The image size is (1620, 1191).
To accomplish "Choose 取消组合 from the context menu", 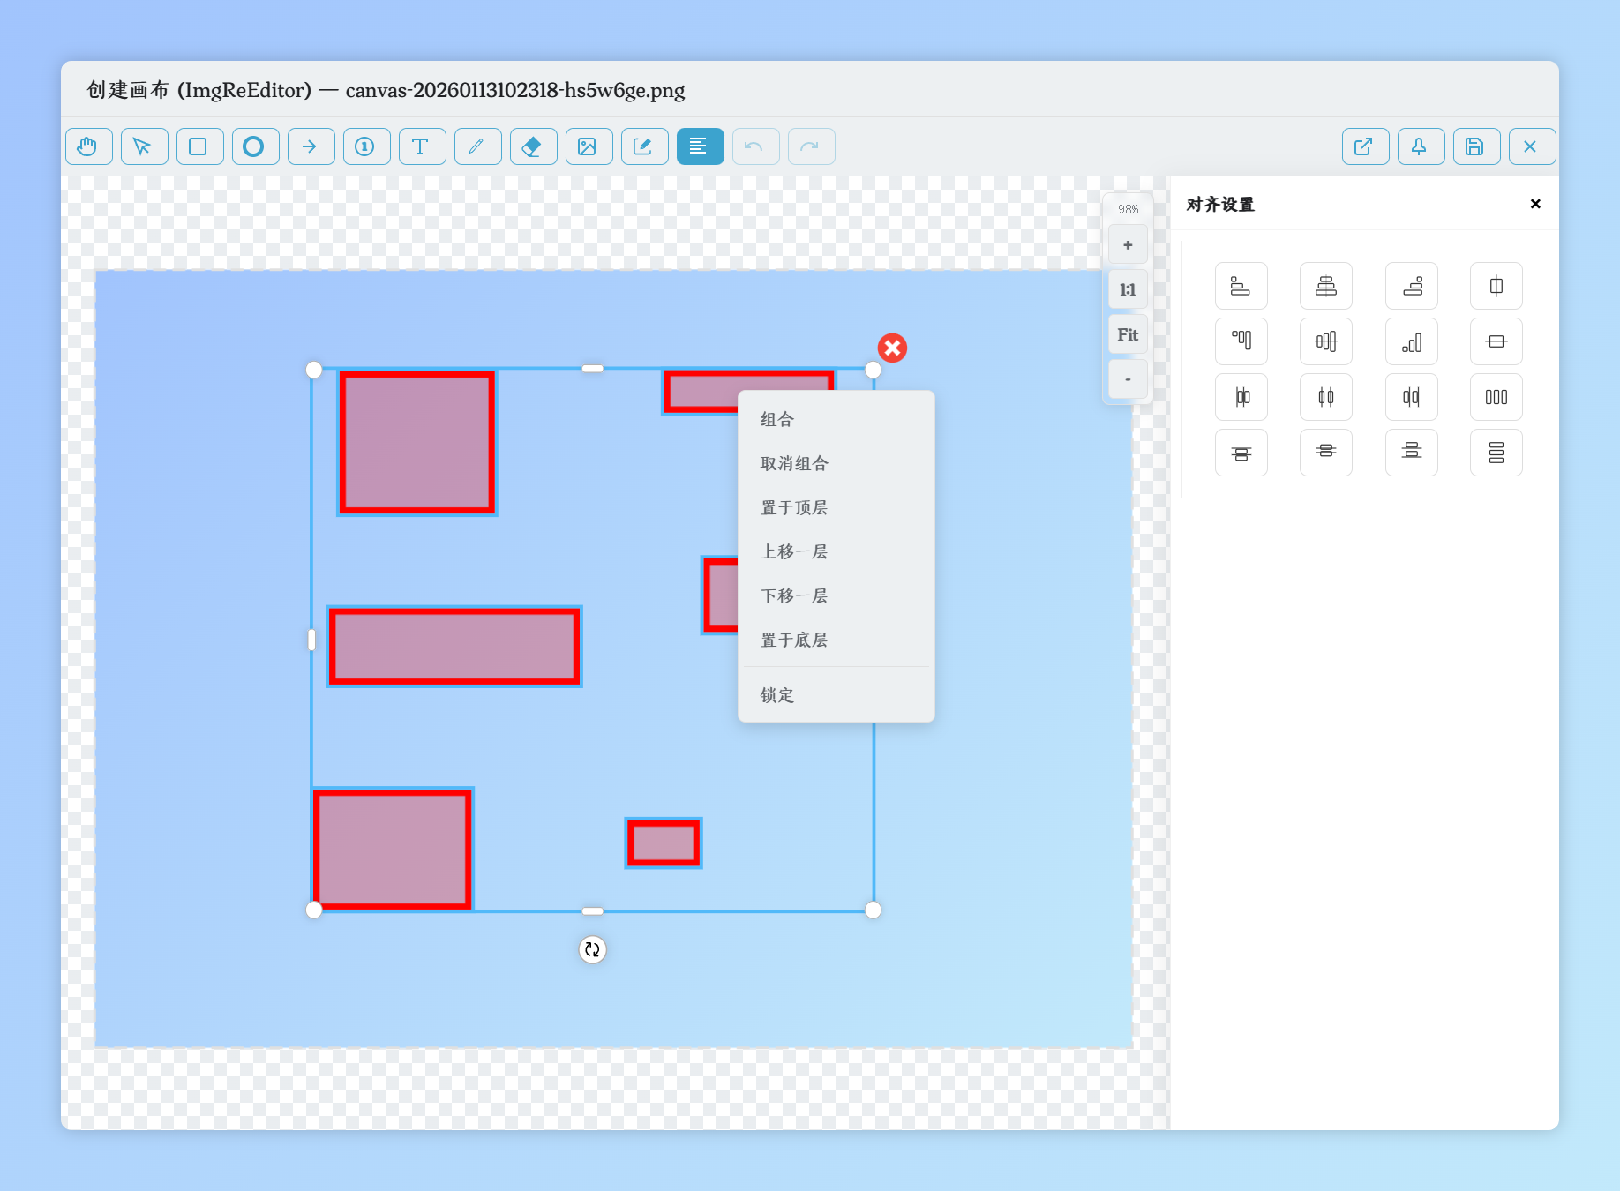I will point(836,463).
